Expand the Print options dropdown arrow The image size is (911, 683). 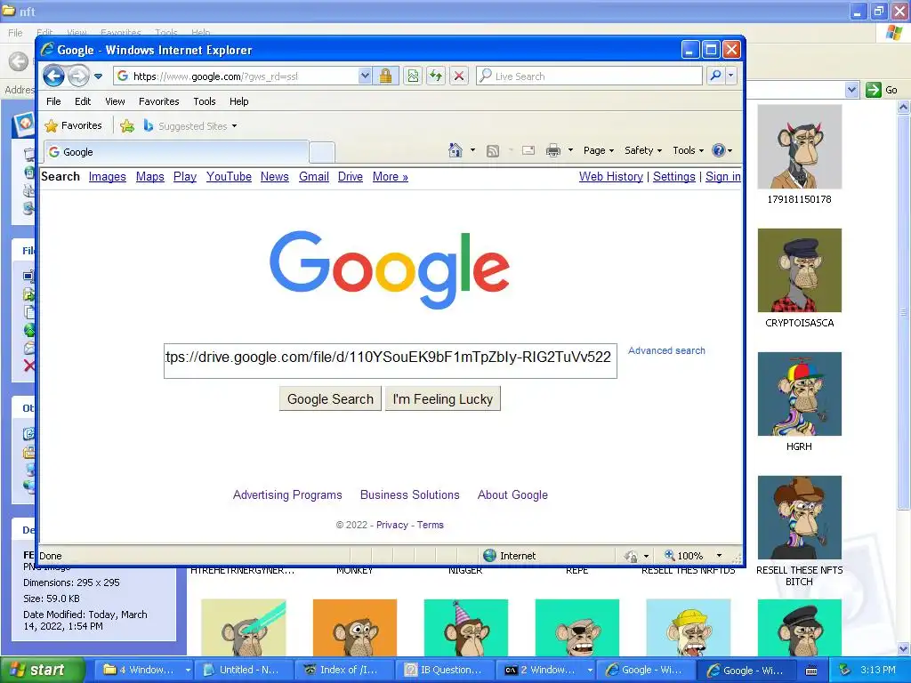pyautogui.click(x=570, y=151)
